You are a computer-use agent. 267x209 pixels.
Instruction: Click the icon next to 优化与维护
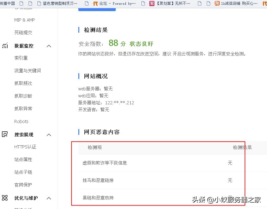point(5,198)
